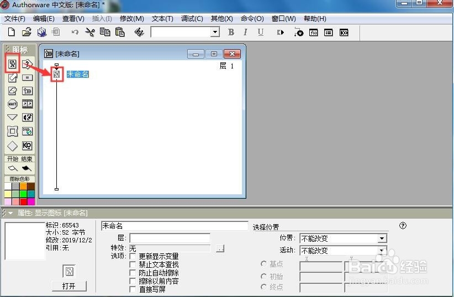Select the Digital Movie icon
The image size is (454, 297).
[27, 104]
